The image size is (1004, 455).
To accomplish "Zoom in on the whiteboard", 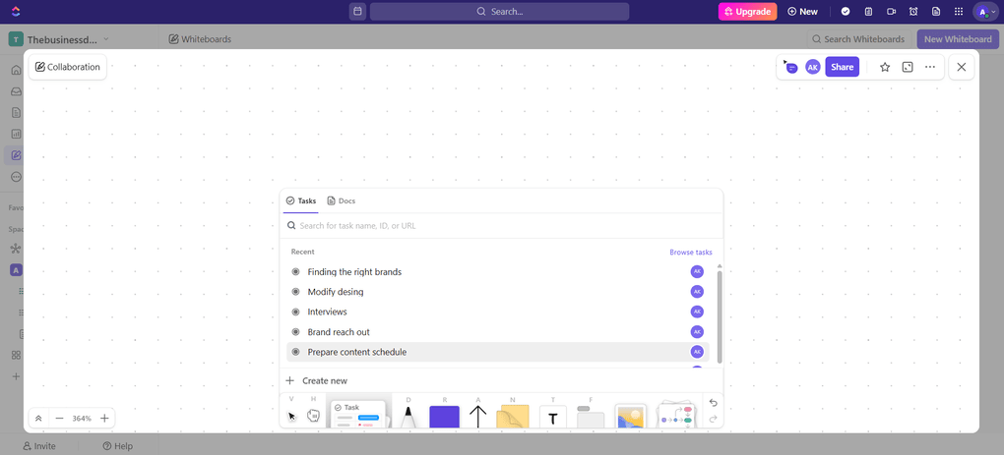I will tap(104, 419).
